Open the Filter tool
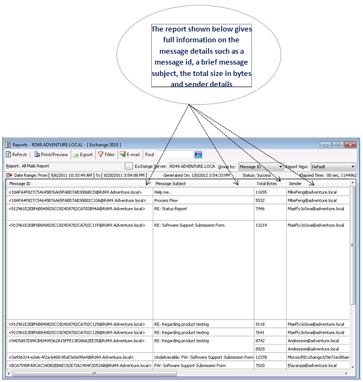363x382 pixels. pyautogui.click(x=106, y=155)
